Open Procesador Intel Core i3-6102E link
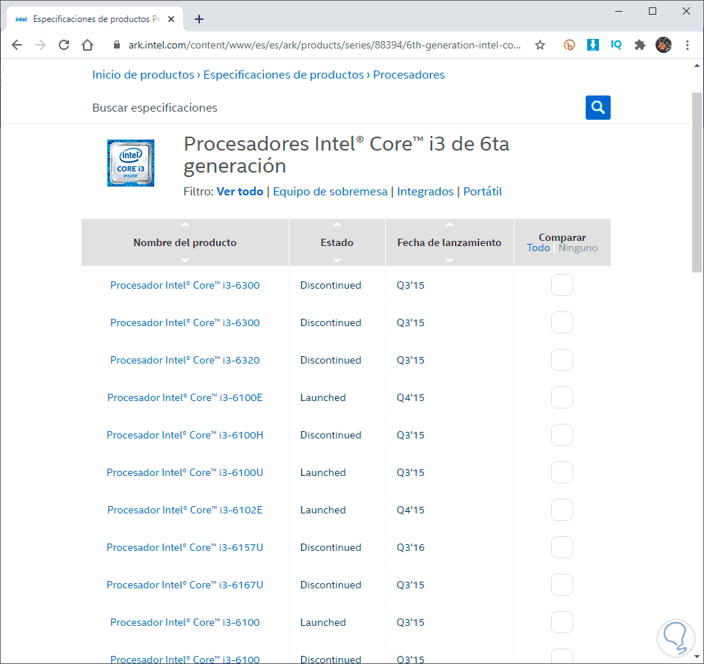The height and width of the screenshot is (664, 704). click(185, 510)
